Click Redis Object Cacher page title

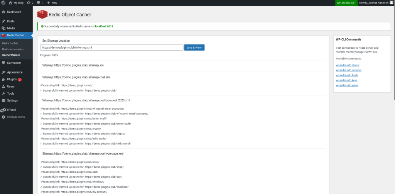click(x=70, y=15)
